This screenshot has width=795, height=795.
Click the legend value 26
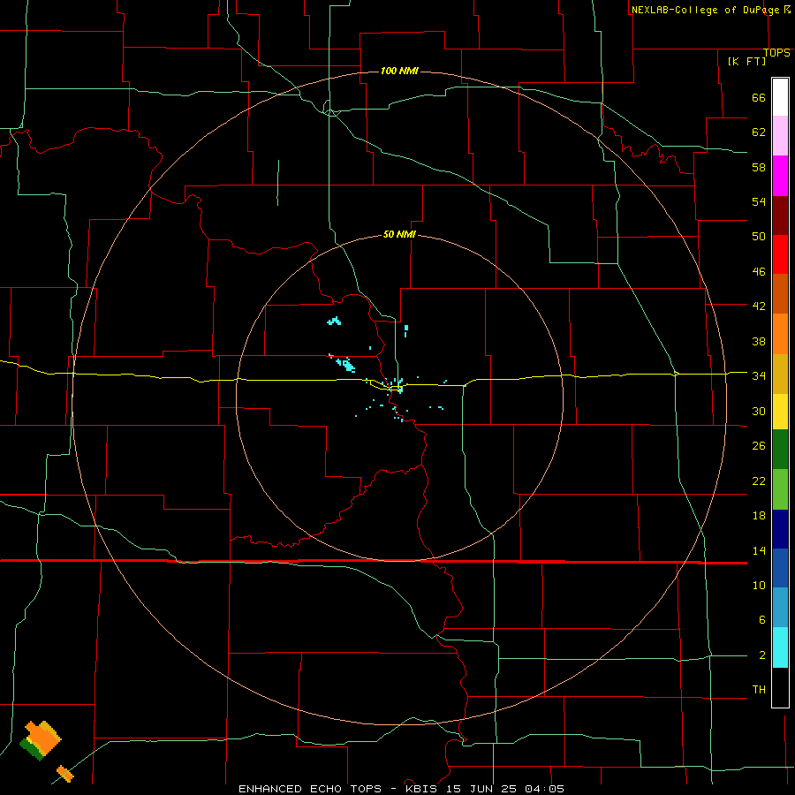pyautogui.click(x=759, y=446)
